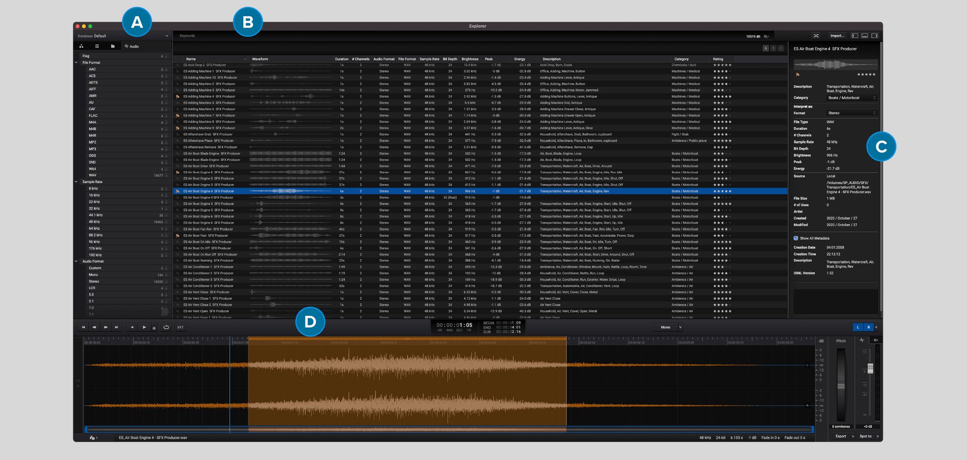Screen dimensions: 967x460
Task: Toggle the L channel button above the waveform
Action: (858, 327)
